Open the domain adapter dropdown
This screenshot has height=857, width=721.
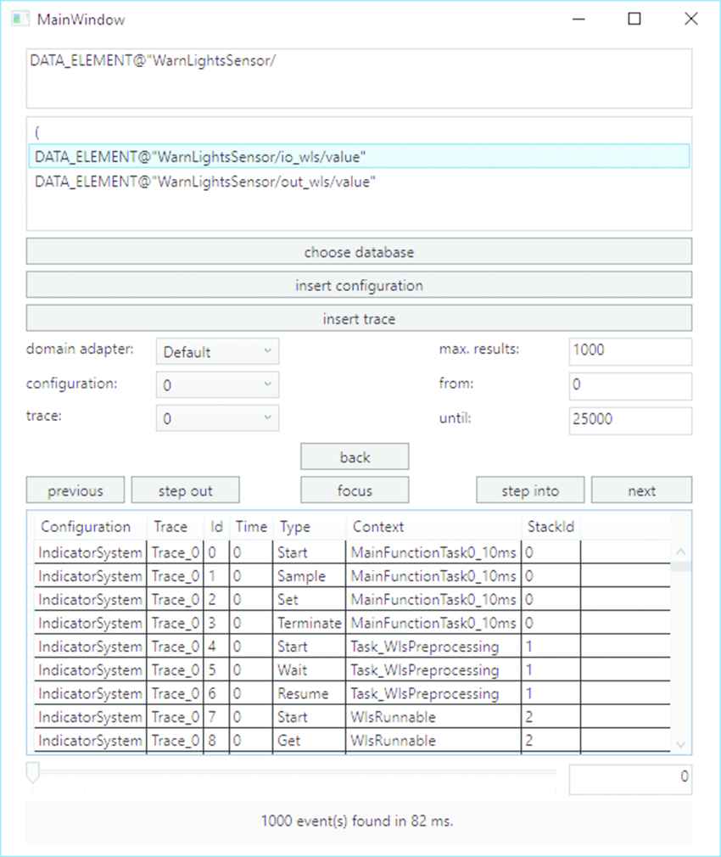pyautogui.click(x=217, y=351)
